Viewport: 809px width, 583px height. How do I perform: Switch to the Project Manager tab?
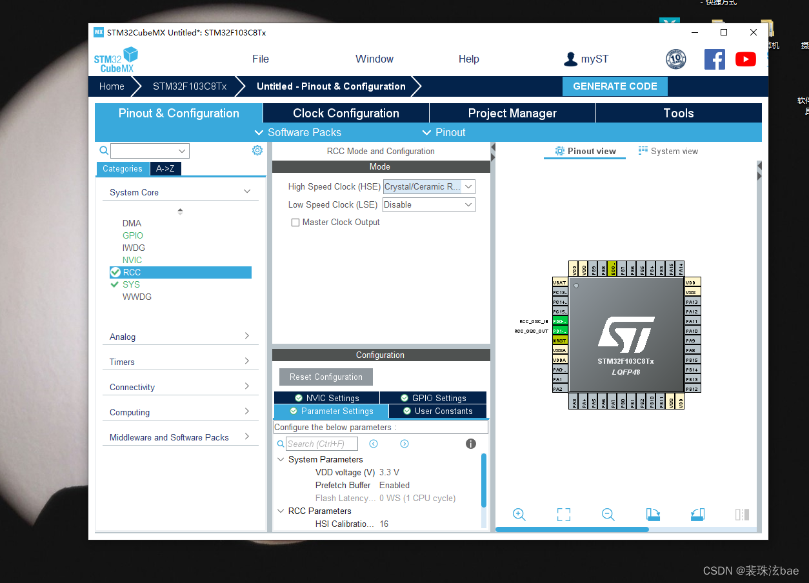click(x=512, y=113)
